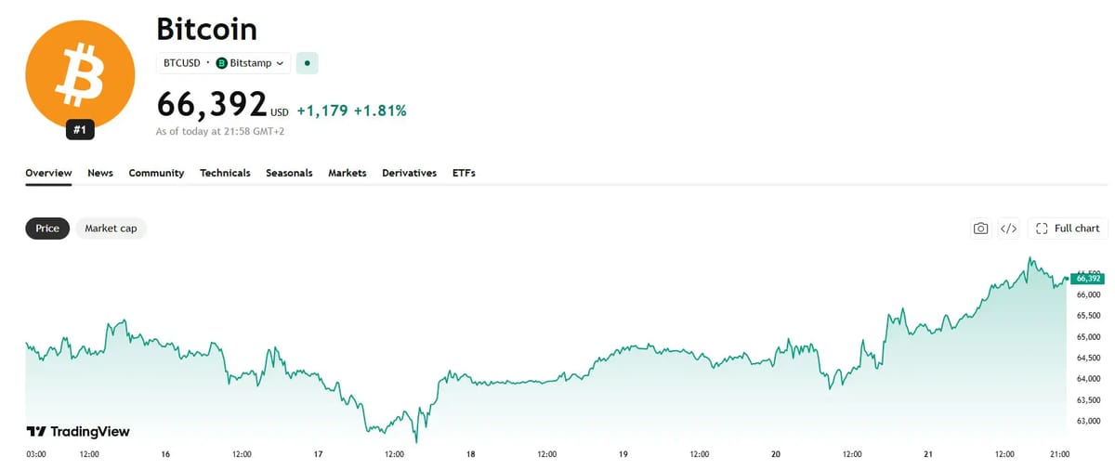1115x470 pixels.
Task: Switch to the Technicals tab
Action: pos(225,173)
